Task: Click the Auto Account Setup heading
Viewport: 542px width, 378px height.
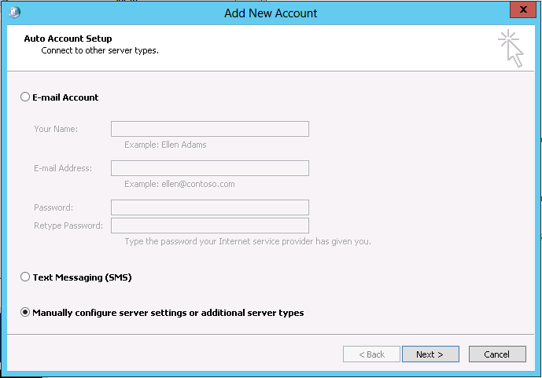Action: [68, 39]
